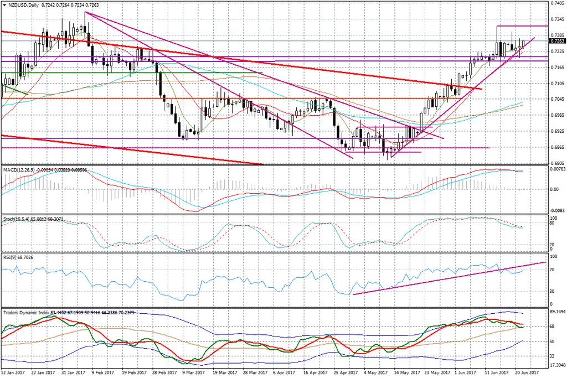567x378 pixels.
Task: Click the 6 Apr 2017 date label
Action: (283, 372)
